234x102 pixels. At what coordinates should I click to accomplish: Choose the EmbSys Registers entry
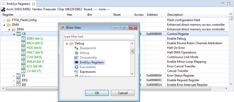(89, 62)
